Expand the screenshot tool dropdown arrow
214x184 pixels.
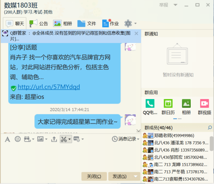tap(69, 139)
